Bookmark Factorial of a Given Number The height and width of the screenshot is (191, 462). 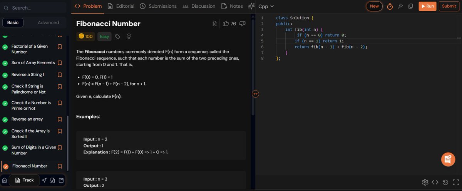[x=60, y=46]
